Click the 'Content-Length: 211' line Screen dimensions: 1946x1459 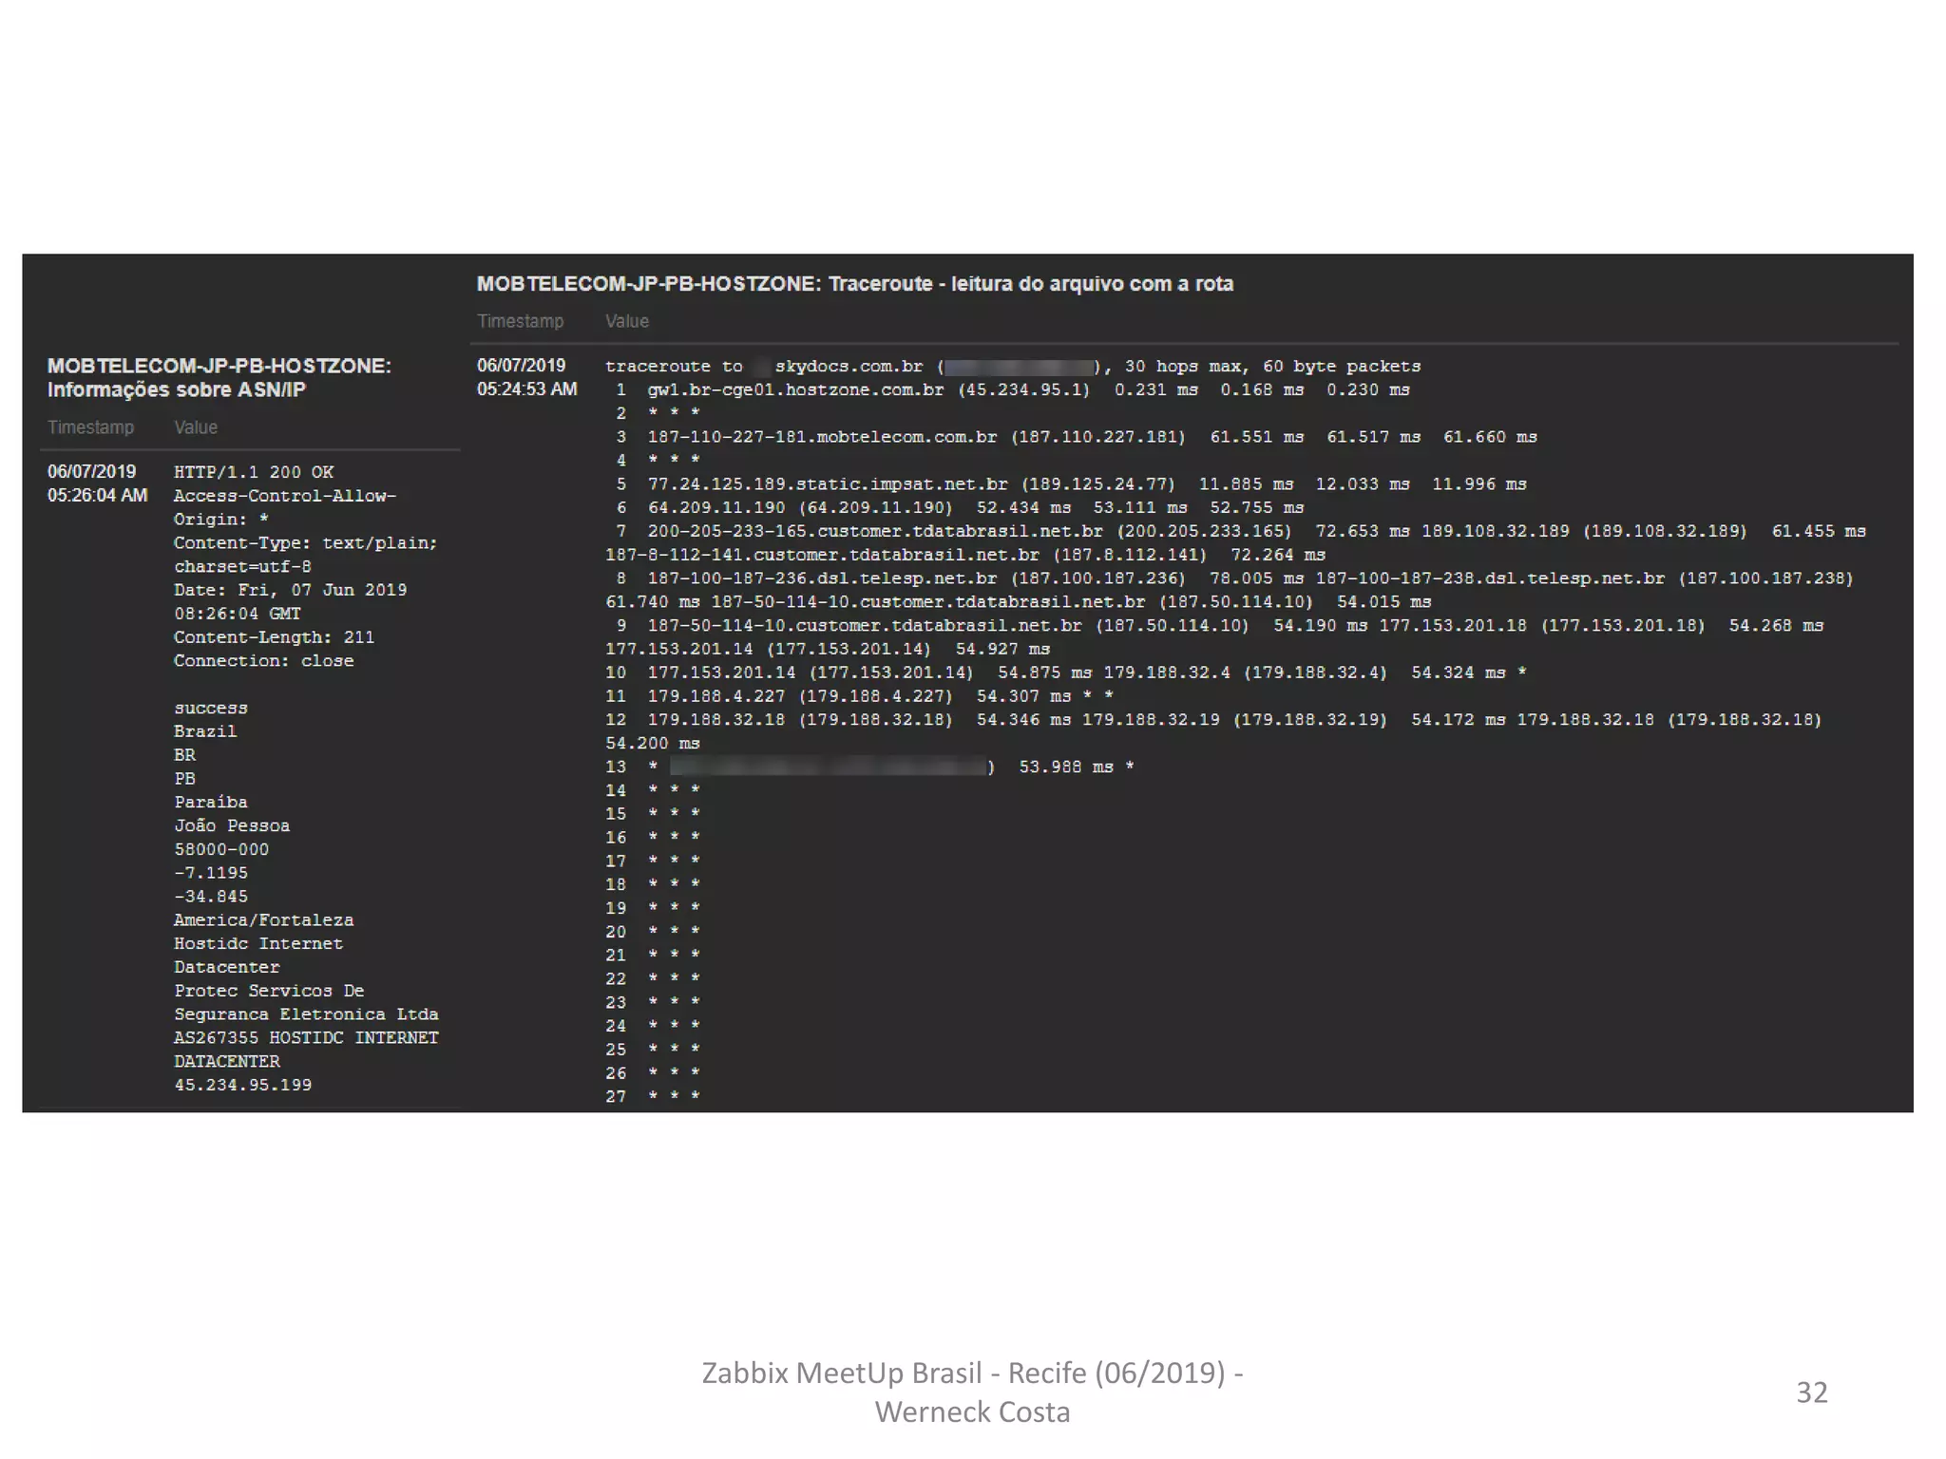point(275,637)
